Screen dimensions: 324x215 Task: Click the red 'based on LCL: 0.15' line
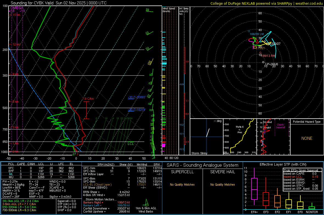[301, 177]
